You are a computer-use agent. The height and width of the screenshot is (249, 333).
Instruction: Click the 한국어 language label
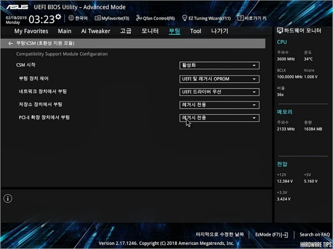pos(81,18)
